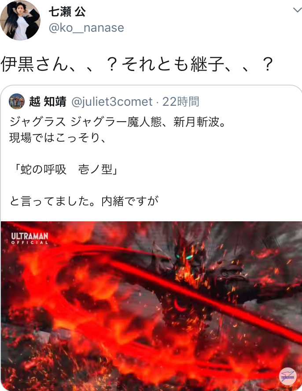Click the @juliet3comet handle
Viewport: 302px width, 391px height.
112,101
